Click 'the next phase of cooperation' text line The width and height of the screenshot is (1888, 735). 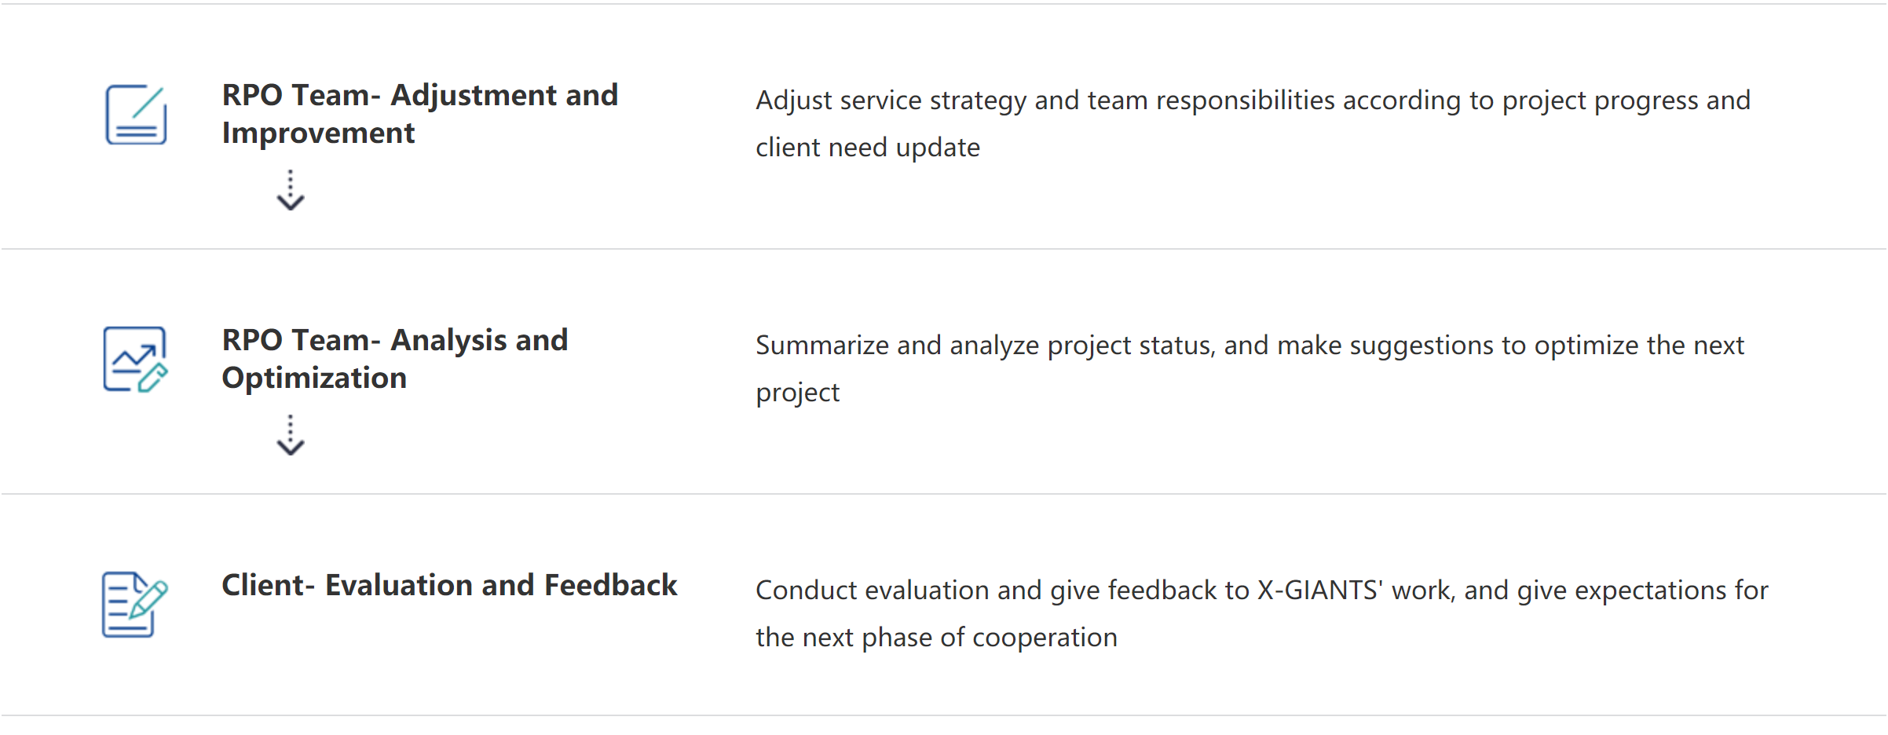coord(936,638)
